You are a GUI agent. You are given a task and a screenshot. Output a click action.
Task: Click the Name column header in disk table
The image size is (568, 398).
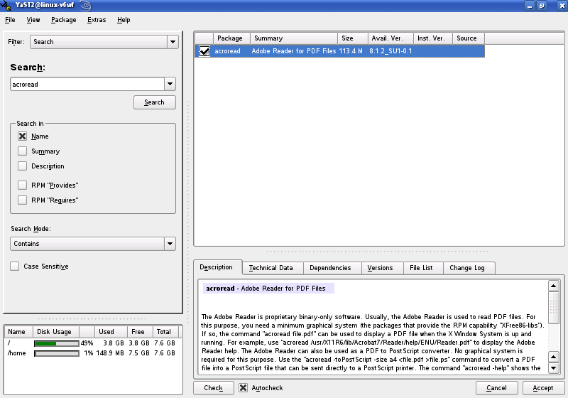pyautogui.click(x=18, y=332)
